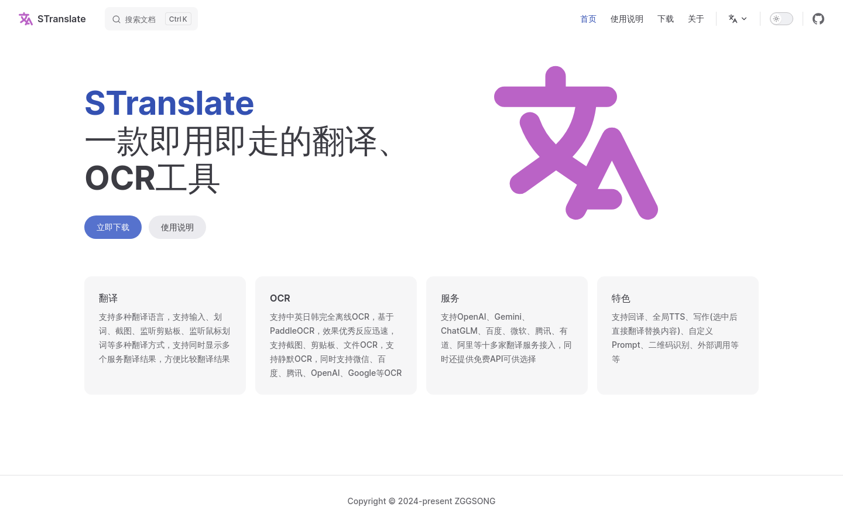Click the 支持多种翻译语言 description text
Screen dimensions: 843x527
pos(165,338)
